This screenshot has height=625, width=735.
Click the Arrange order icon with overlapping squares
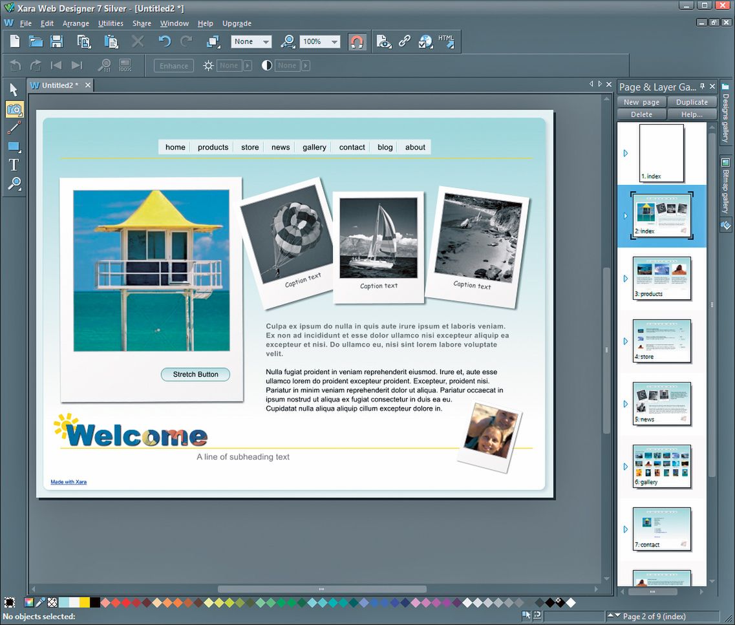(x=213, y=42)
